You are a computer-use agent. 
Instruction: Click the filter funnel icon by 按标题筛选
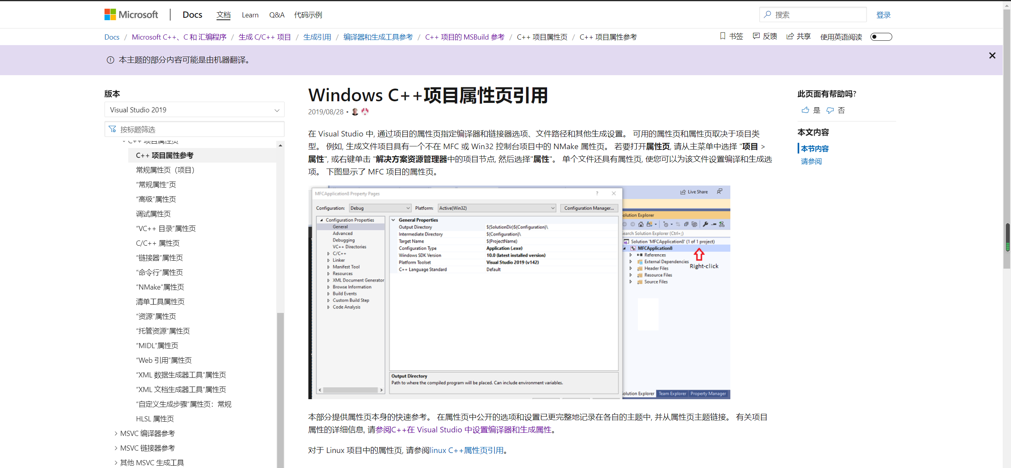click(112, 129)
